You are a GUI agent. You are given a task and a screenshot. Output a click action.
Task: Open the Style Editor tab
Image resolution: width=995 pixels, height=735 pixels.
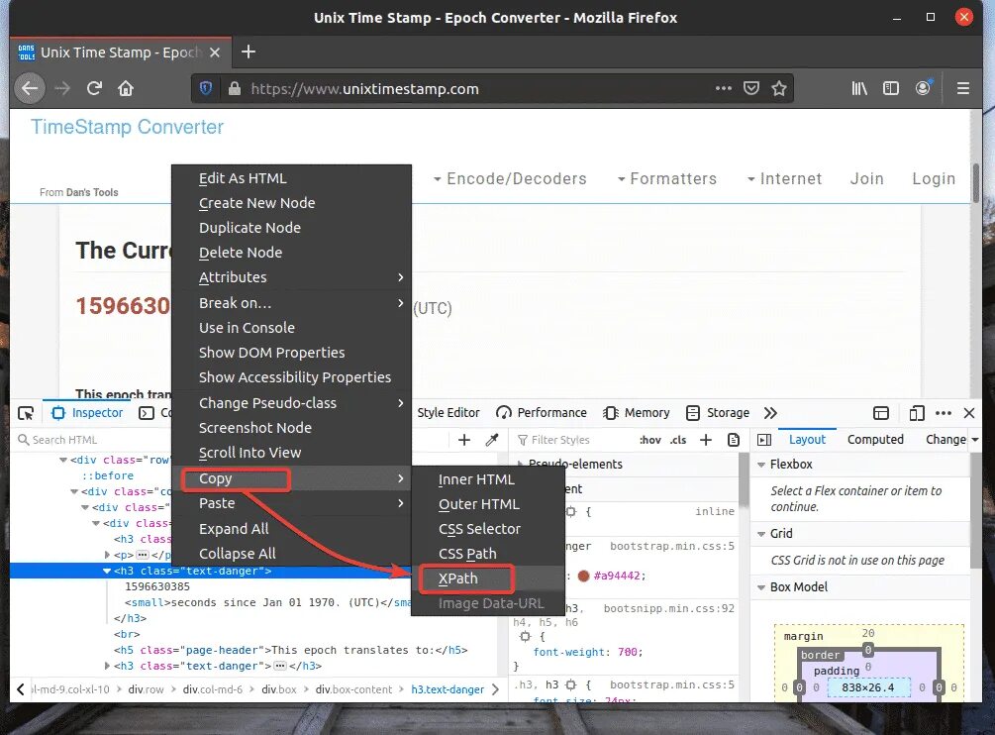point(448,413)
